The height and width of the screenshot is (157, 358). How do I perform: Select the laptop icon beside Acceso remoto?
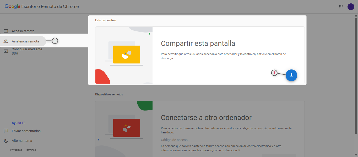(6, 31)
